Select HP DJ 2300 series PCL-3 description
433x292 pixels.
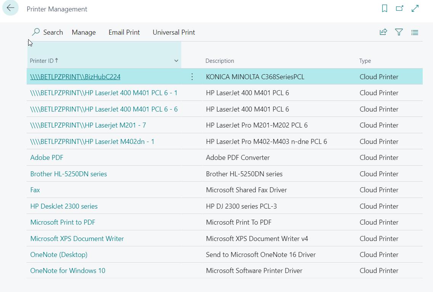pyautogui.click(x=241, y=206)
